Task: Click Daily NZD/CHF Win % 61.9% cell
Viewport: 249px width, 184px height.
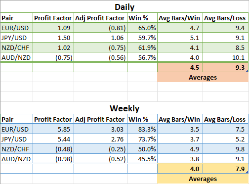Action: pyautogui.click(x=142, y=47)
